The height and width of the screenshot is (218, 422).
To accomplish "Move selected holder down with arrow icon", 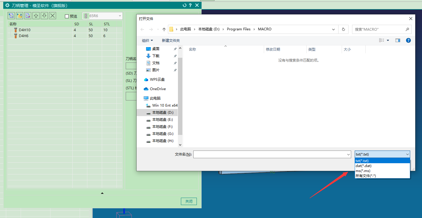I will pyautogui.click(x=44, y=16).
